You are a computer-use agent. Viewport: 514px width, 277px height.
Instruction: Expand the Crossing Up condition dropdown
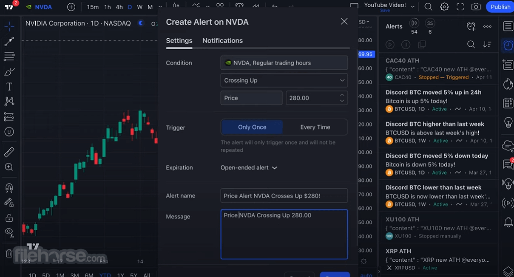point(284,80)
